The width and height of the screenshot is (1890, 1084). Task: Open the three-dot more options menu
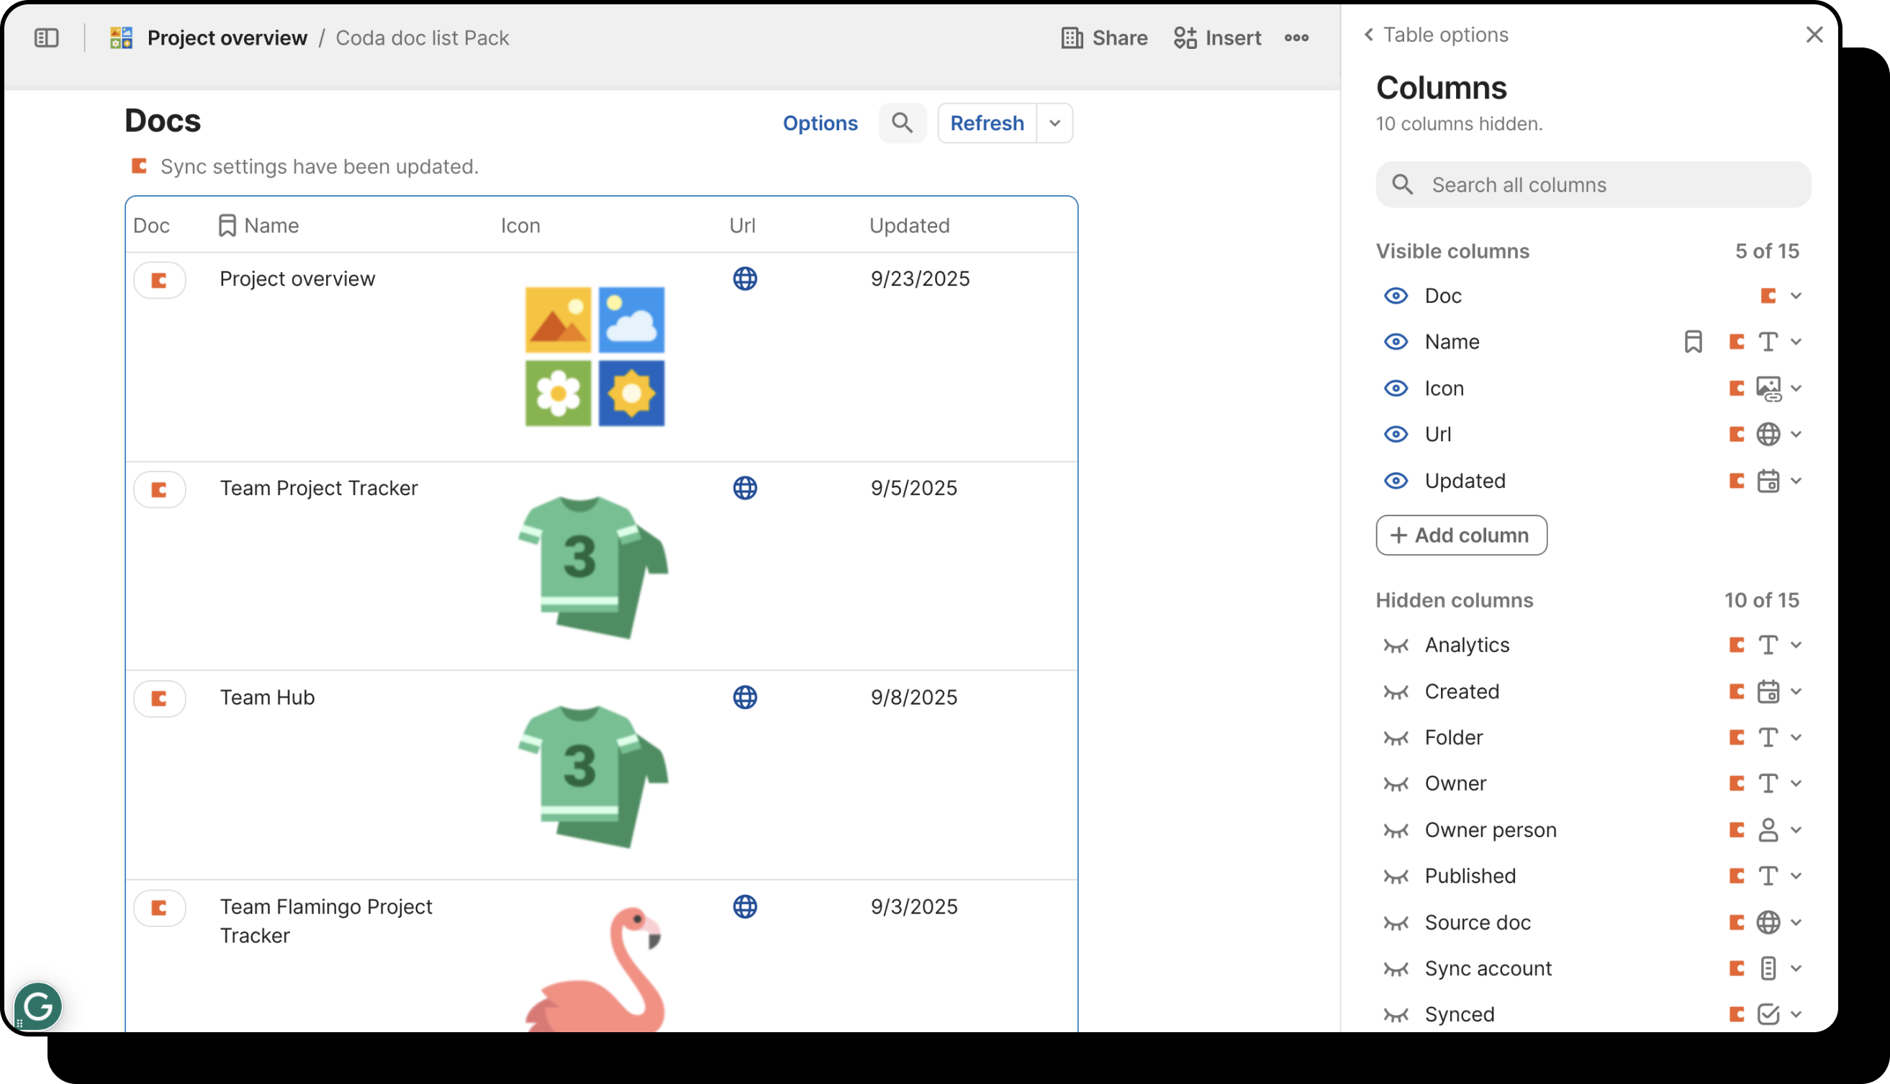pyautogui.click(x=1296, y=38)
